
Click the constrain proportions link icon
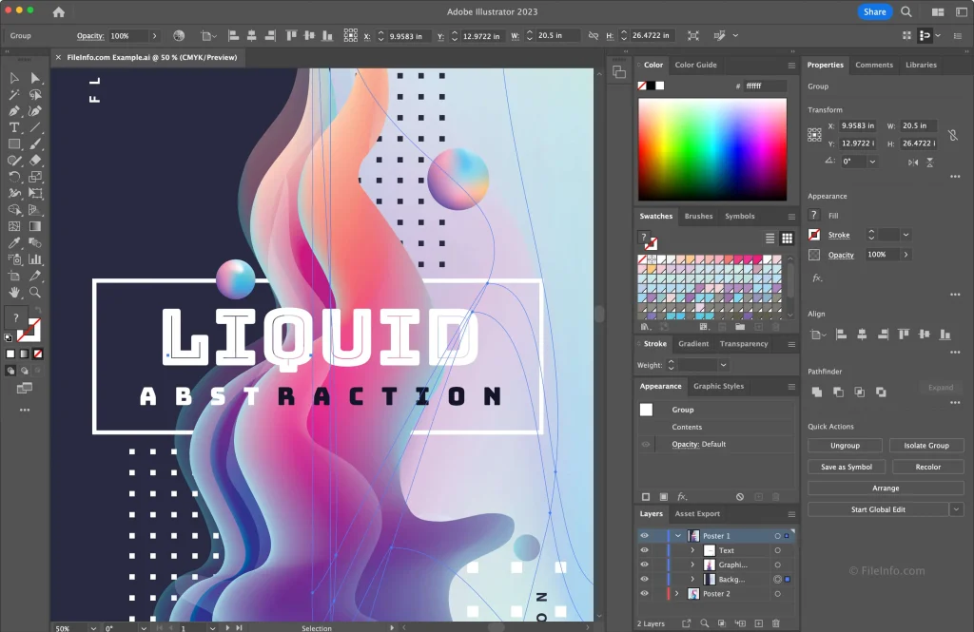coord(953,136)
